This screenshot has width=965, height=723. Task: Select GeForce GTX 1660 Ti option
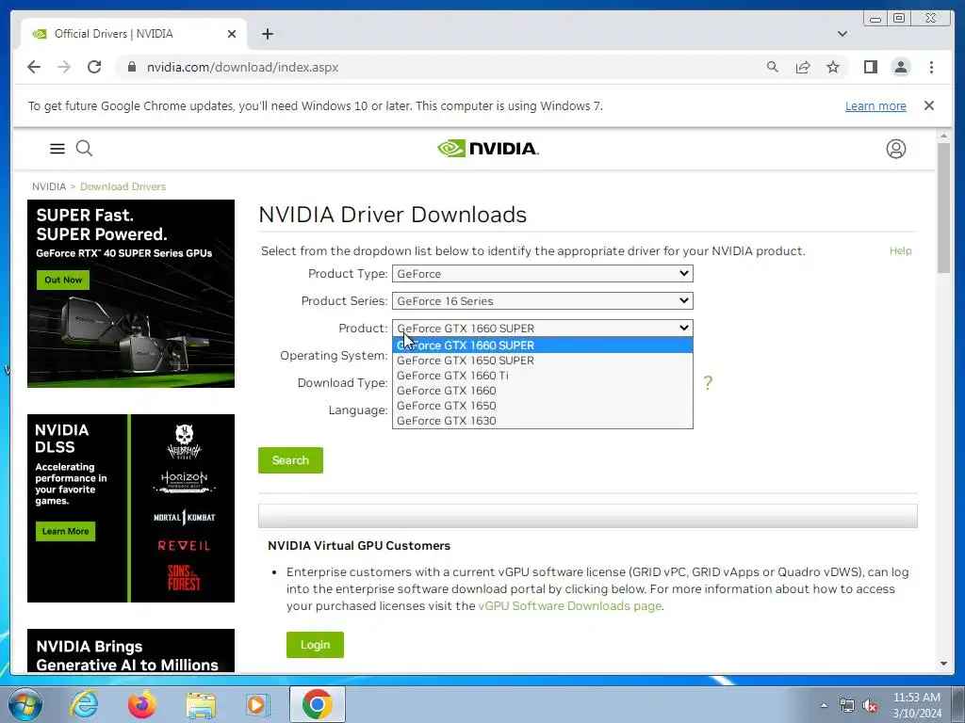click(542, 376)
